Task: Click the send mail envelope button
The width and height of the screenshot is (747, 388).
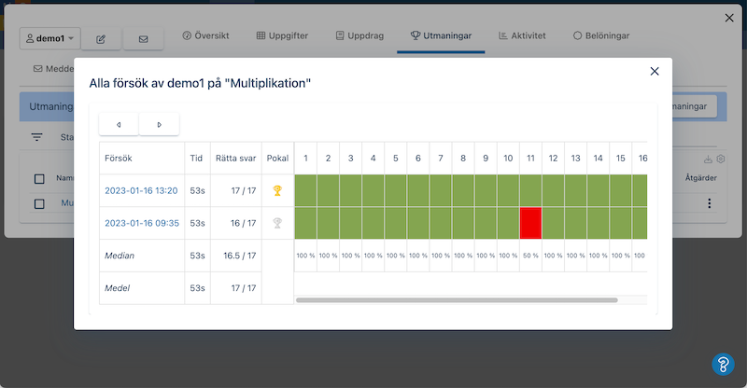Action: tap(143, 39)
